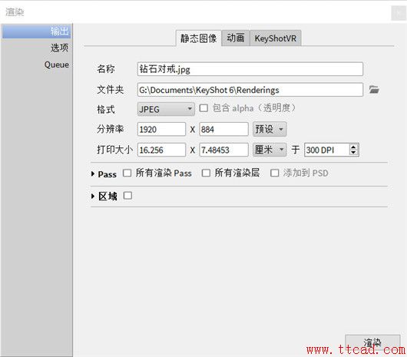Open folder browse icon beside Renderings path
This screenshot has height=357, width=407.
coord(374,90)
